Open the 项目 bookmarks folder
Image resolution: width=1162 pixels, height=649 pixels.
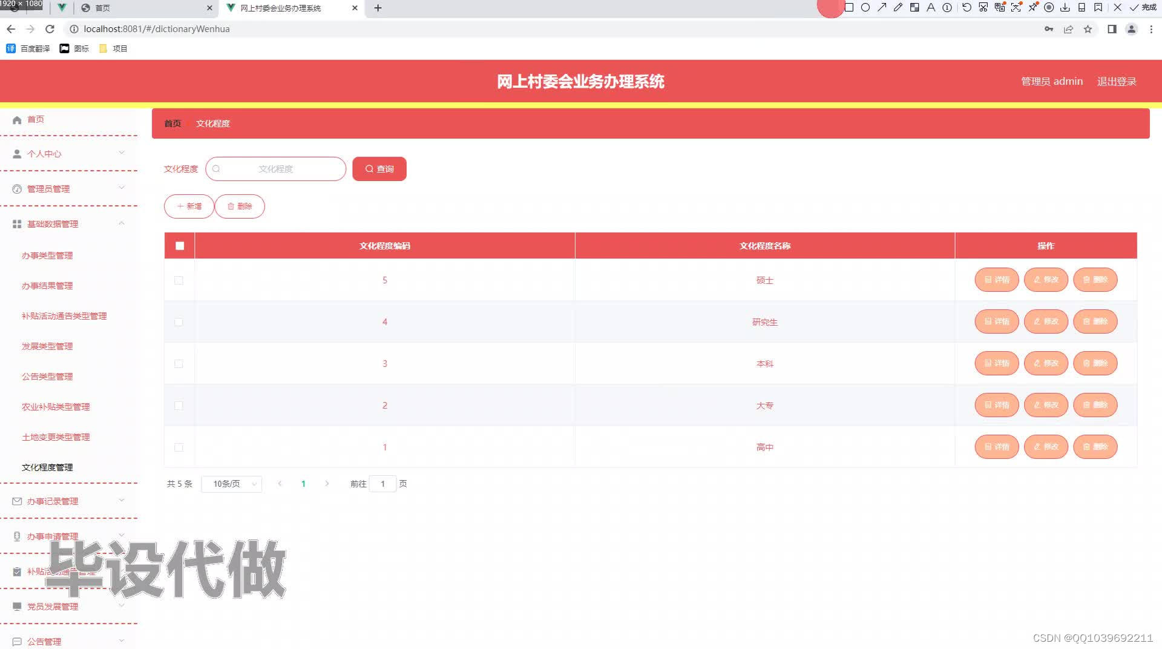113,48
